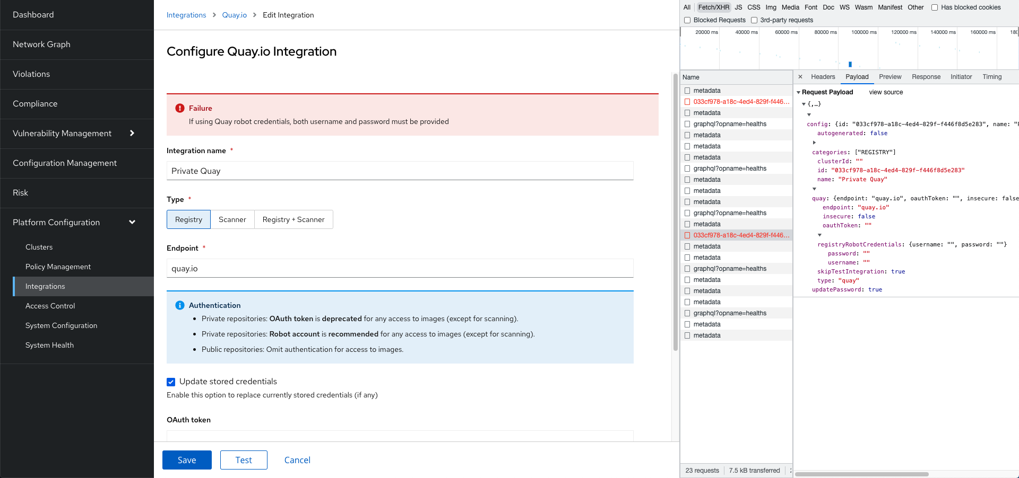
Task: Go to Integrations breadcrumb link
Action: (x=186, y=15)
